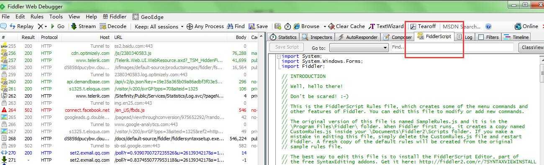Image resolution: width=544 pixels, height=165 pixels.
Task: Switch to the AutoResponder tab
Action: click(x=357, y=37)
